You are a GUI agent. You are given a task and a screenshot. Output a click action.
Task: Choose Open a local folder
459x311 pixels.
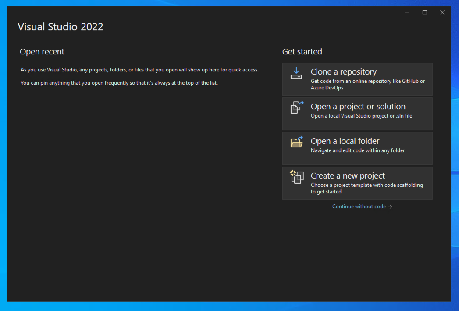point(357,148)
